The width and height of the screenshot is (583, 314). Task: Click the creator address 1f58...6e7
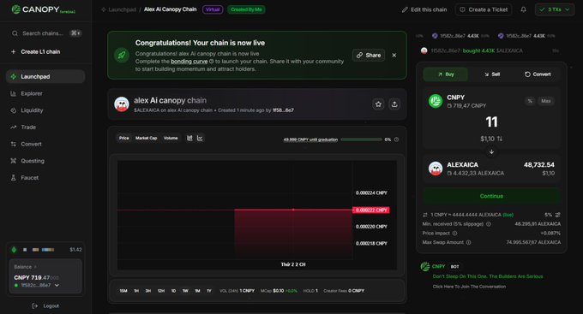point(283,110)
